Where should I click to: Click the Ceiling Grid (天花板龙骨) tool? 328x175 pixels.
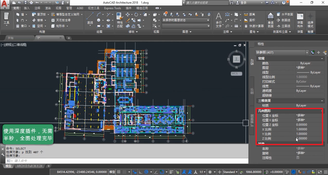click(61, 20)
